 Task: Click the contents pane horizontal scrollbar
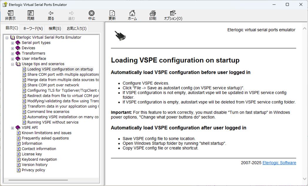(38, 180)
